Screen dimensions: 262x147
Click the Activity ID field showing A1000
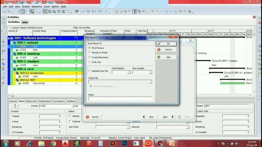tap(55, 106)
